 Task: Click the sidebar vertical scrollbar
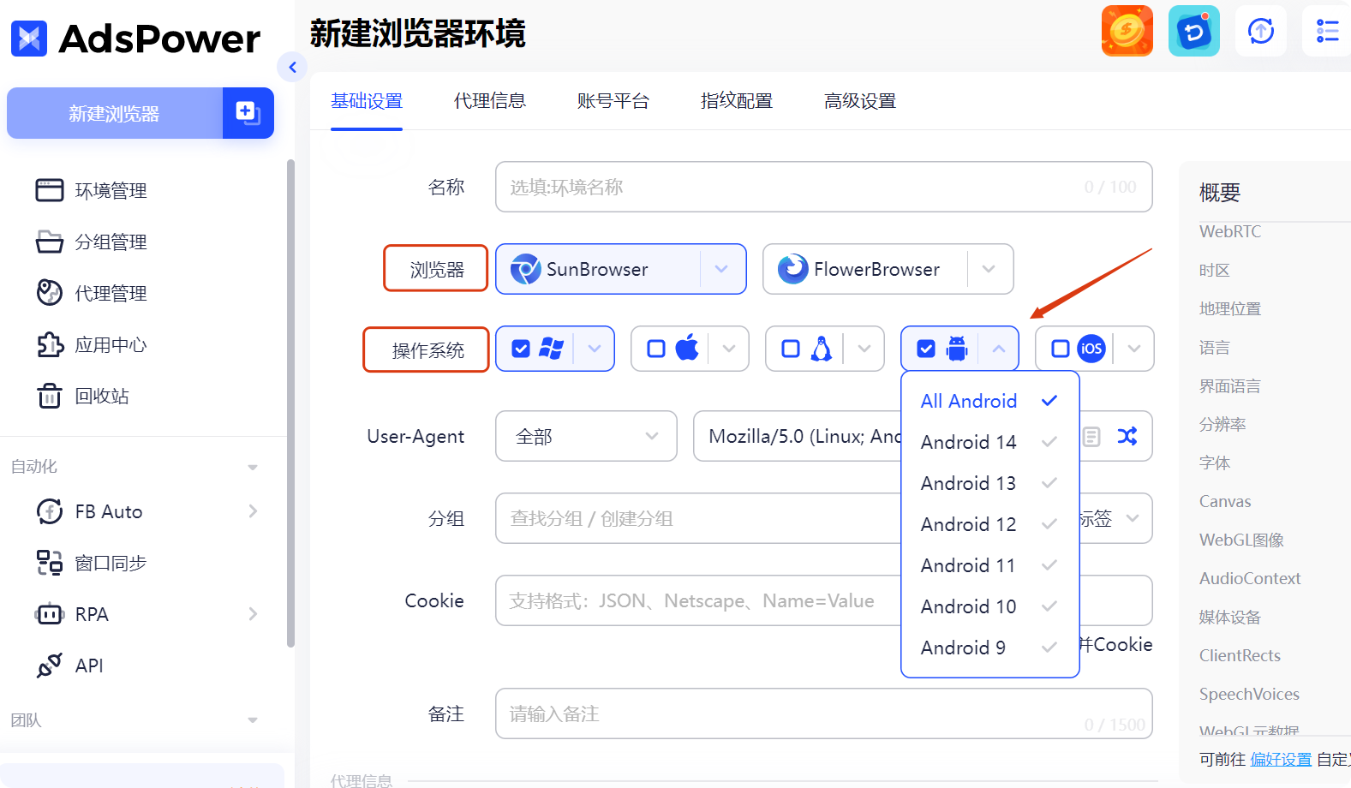(290, 403)
